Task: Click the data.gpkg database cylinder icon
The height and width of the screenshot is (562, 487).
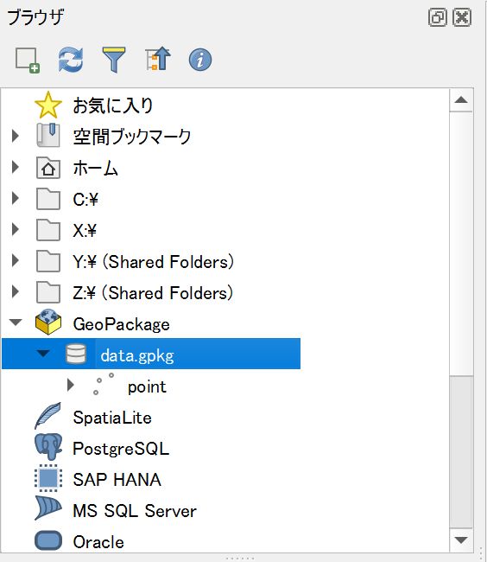Action: coord(76,354)
